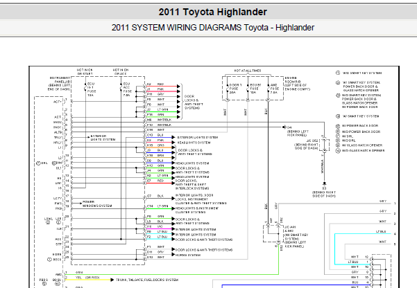The height and width of the screenshot is (288, 417).
Task: Select "TRUNK, TAILGATE, FUEL DOORS SYSTEM" reference
Action: coord(147,280)
